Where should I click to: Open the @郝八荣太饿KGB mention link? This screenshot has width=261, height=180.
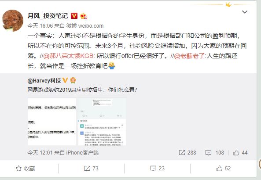68,56
